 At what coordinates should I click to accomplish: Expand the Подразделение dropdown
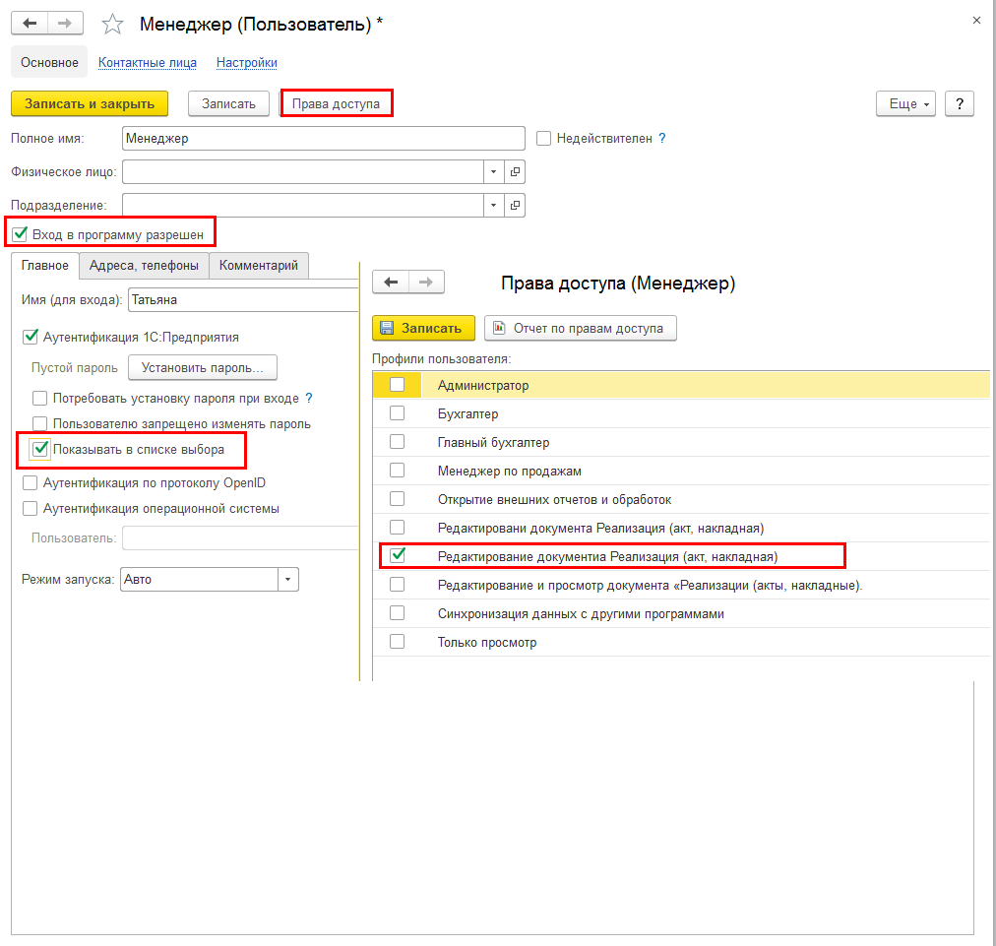(x=493, y=205)
